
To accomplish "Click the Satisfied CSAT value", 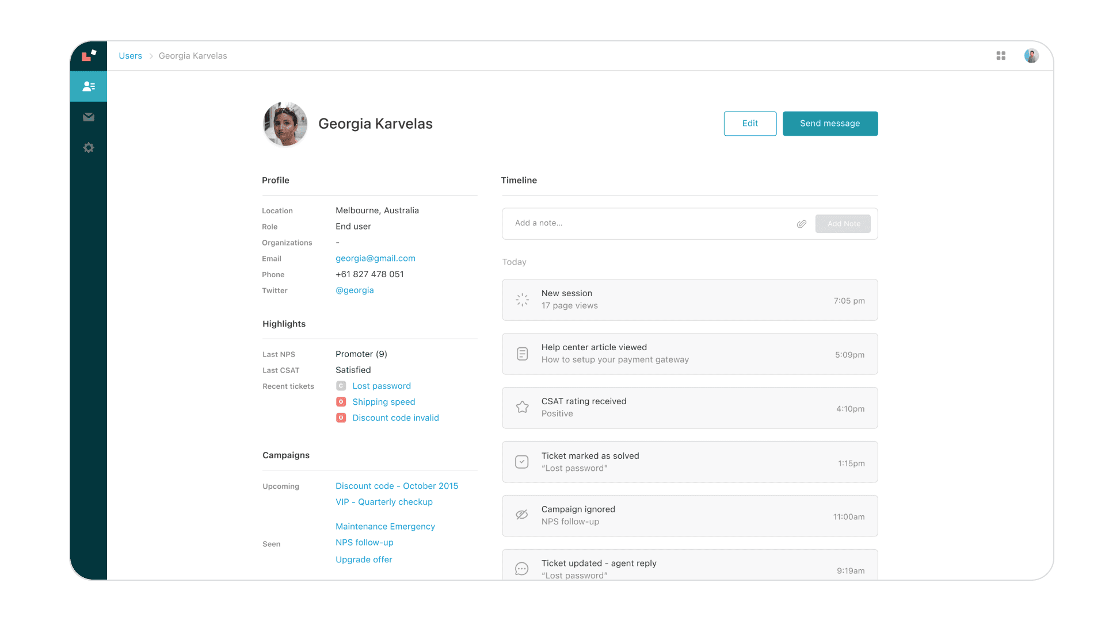I will [x=353, y=370].
